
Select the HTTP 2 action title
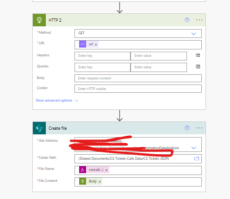[x=55, y=20]
